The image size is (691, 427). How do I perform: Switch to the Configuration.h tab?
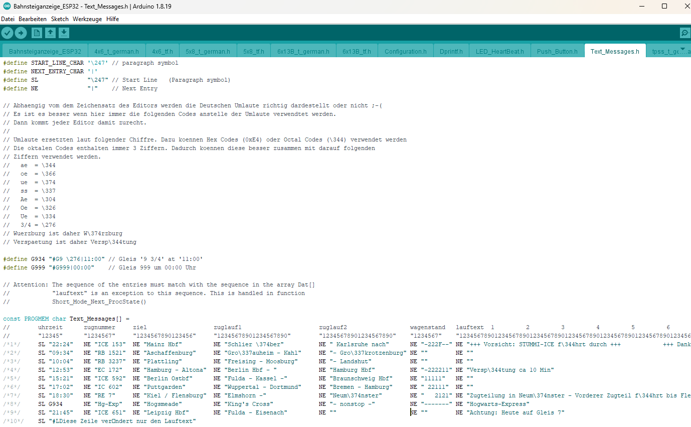405,51
